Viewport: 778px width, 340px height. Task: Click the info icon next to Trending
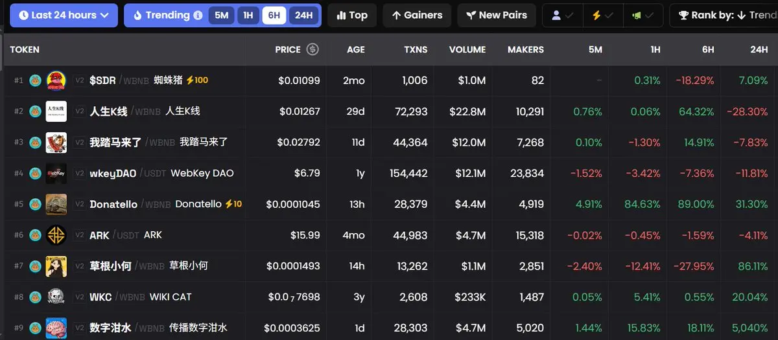pyautogui.click(x=198, y=15)
